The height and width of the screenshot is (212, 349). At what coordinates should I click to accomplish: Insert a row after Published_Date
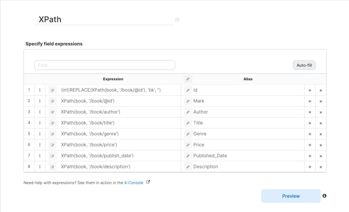[x=310, y=156]
